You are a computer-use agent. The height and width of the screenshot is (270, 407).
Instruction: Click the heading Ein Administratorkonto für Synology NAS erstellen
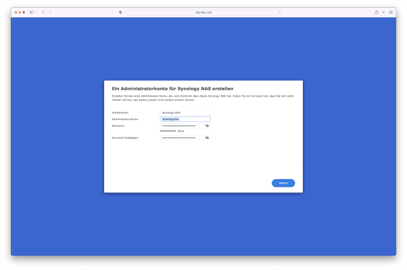172,88
